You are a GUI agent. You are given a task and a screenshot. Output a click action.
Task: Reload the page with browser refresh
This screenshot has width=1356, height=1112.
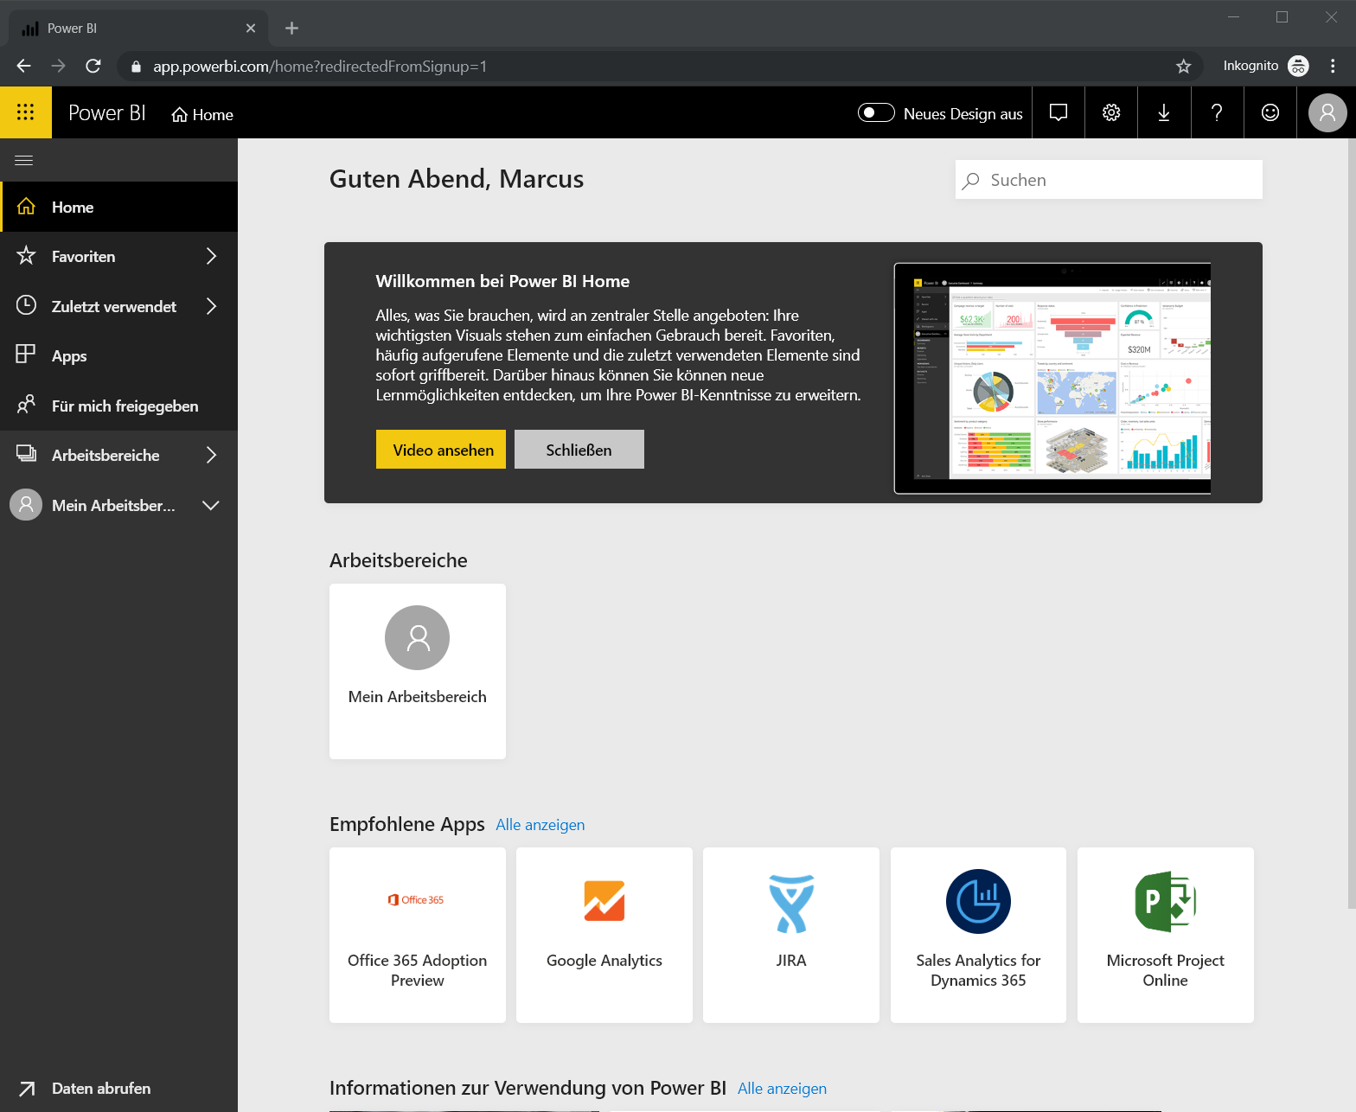(x=93, y=66)
